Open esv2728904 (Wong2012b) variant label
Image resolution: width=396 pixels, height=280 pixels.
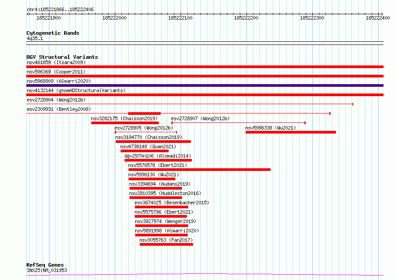click(x=56, y=100)
